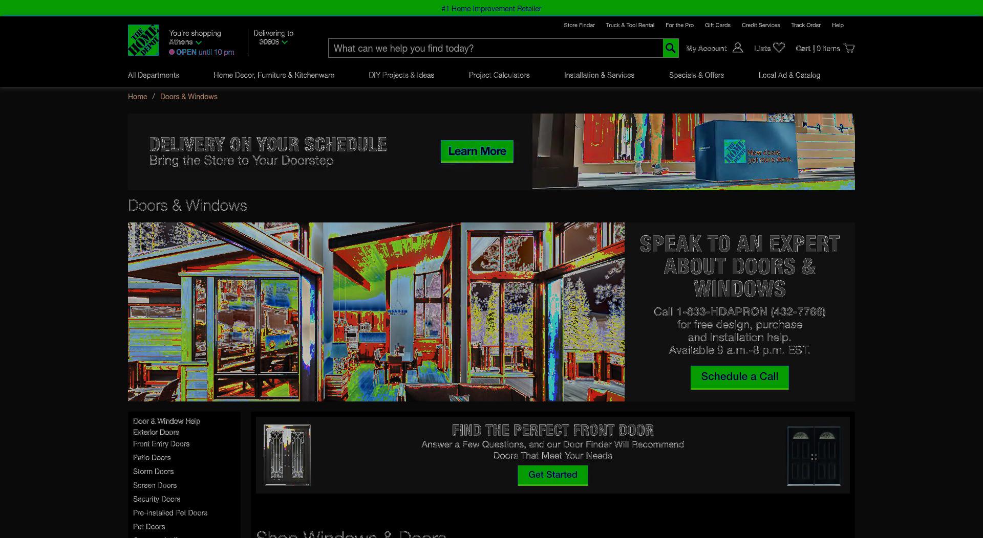Click 'OPEN until 10 pm' store hours
This screenshot has height=538, width=983.
point(202,52)
